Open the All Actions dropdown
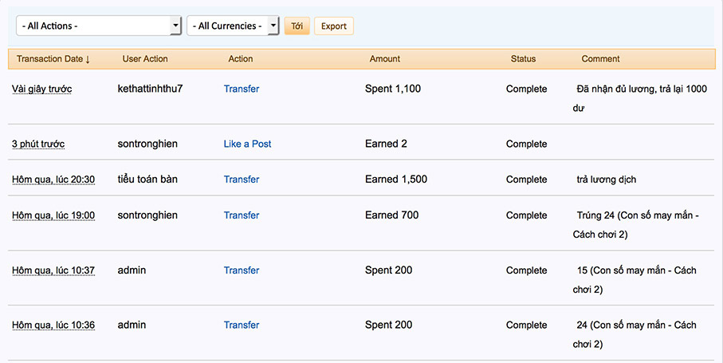The width and height of the screenshot is (723, 363). (x=99, y=26)
